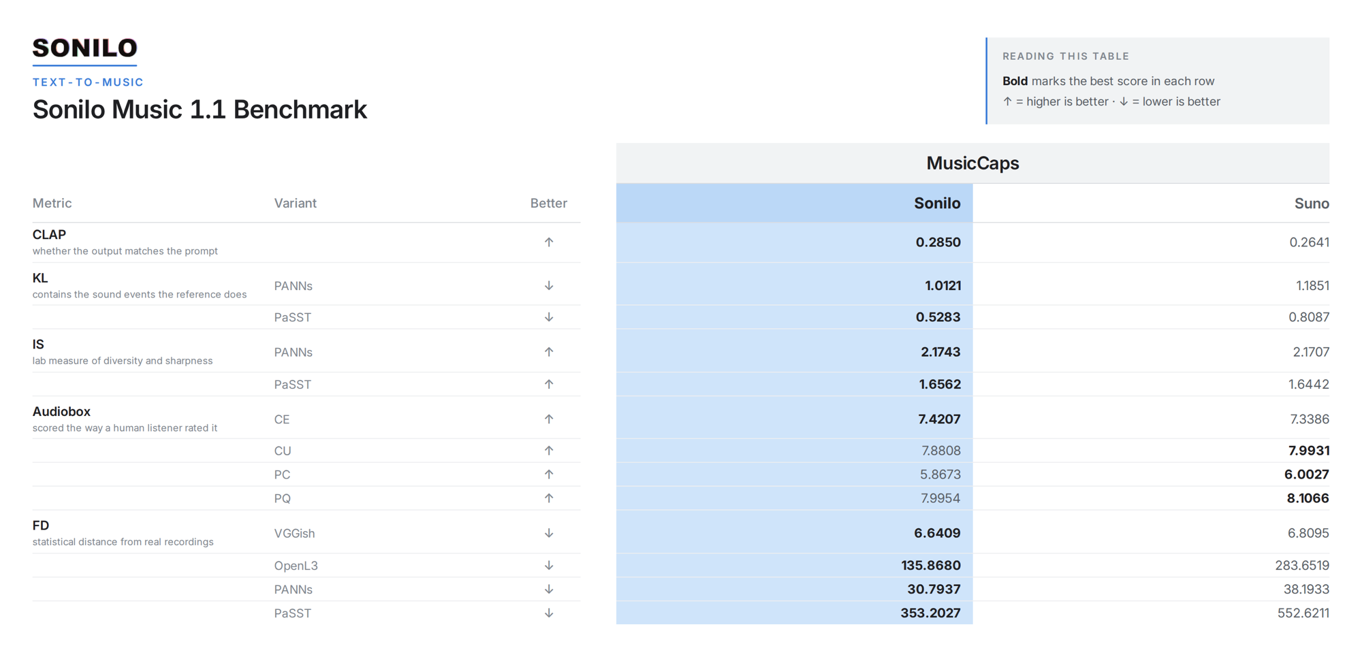Click Sonilo value 0.5283

938,317
